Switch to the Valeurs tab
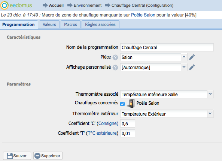The image size is (222, 161). pyautogui.click(x=49, y=24)
